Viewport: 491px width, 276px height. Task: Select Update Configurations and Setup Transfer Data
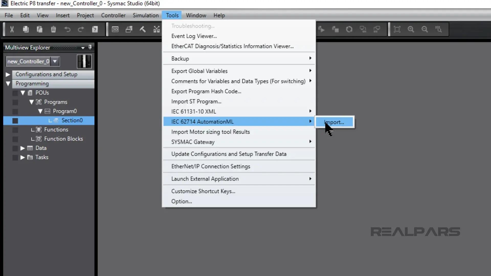(x=239, y=154)
